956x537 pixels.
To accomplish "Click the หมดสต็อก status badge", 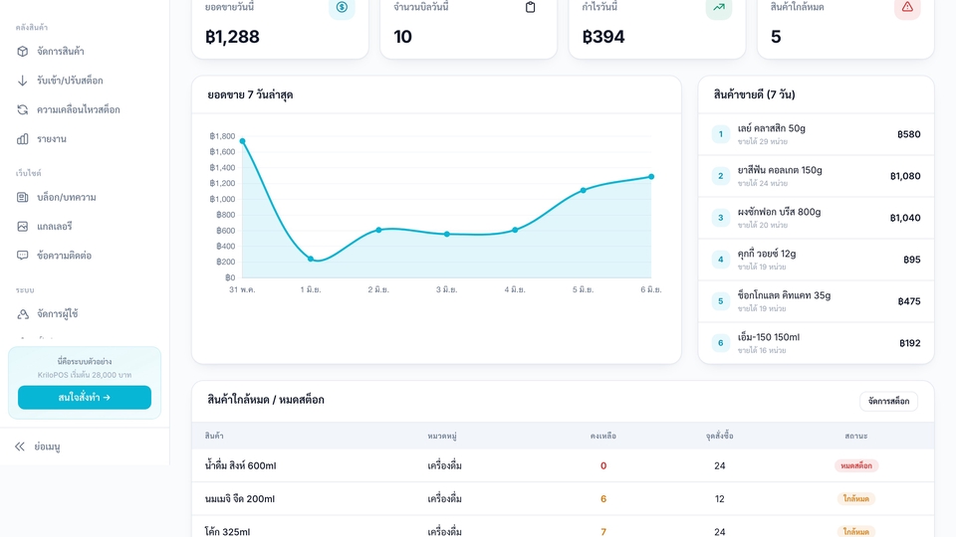I will (x=856, y=465).
